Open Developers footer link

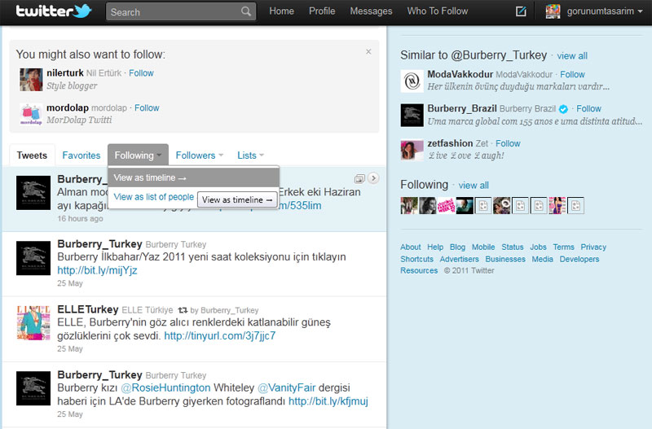tap(579, 259)
